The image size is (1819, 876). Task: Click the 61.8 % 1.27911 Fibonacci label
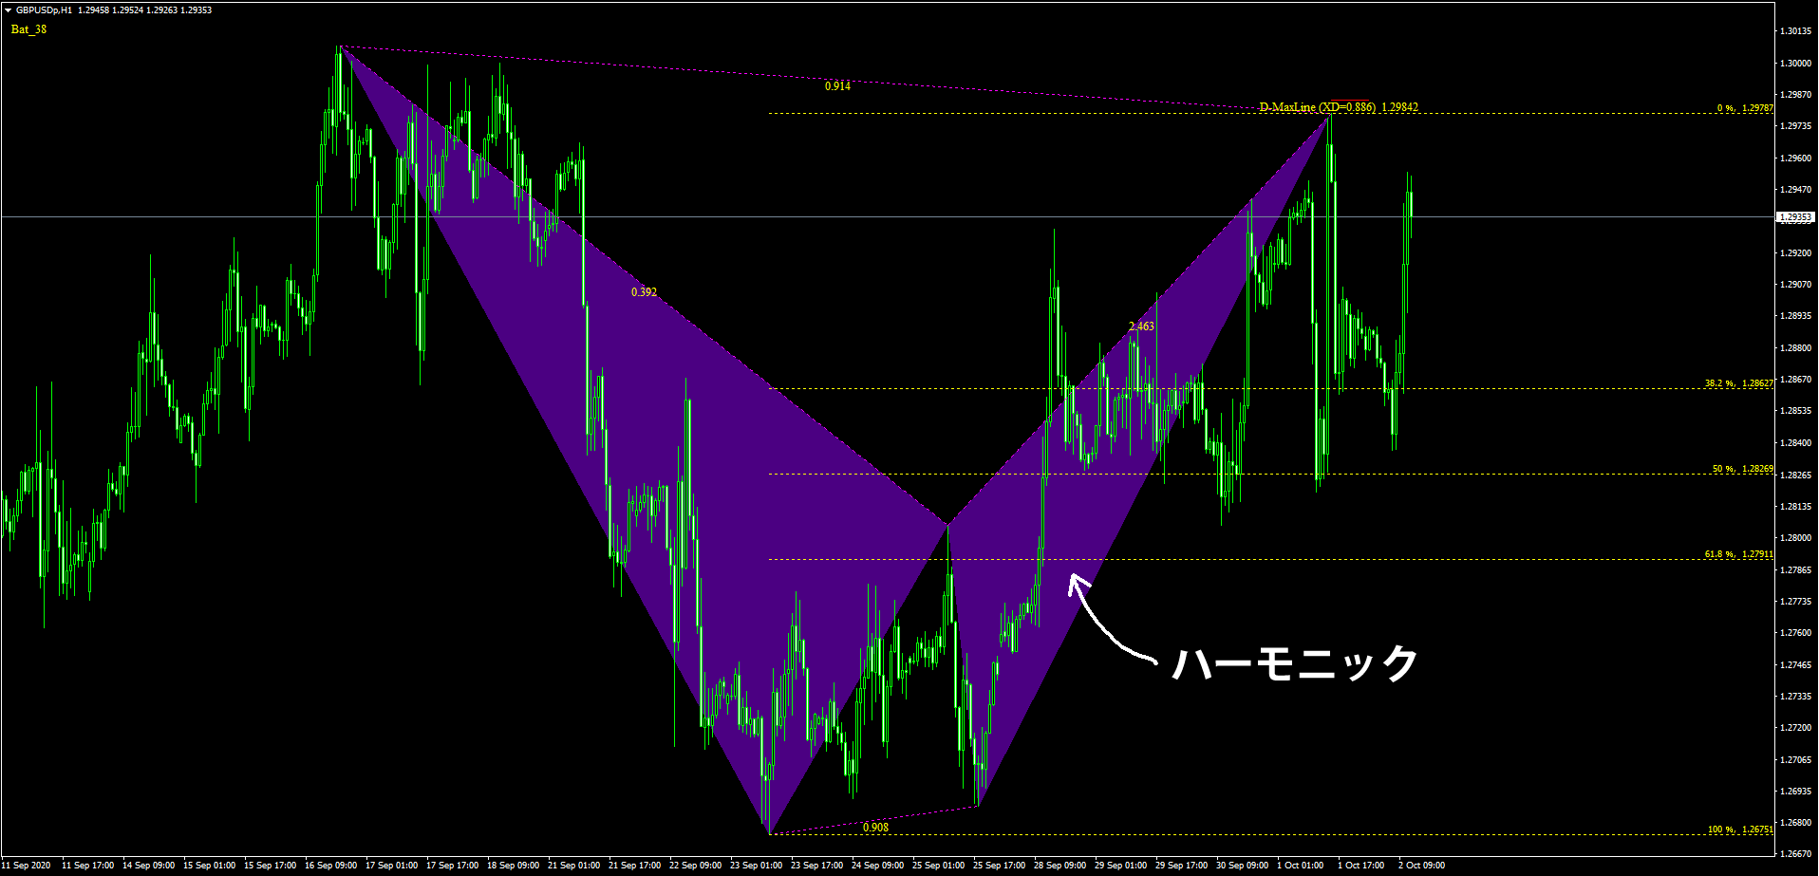tap(1739, 554)
